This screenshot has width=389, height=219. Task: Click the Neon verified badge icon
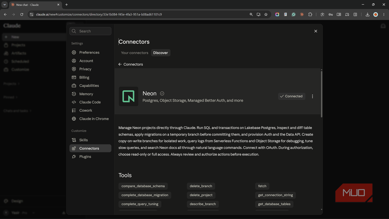click(162, 93)
